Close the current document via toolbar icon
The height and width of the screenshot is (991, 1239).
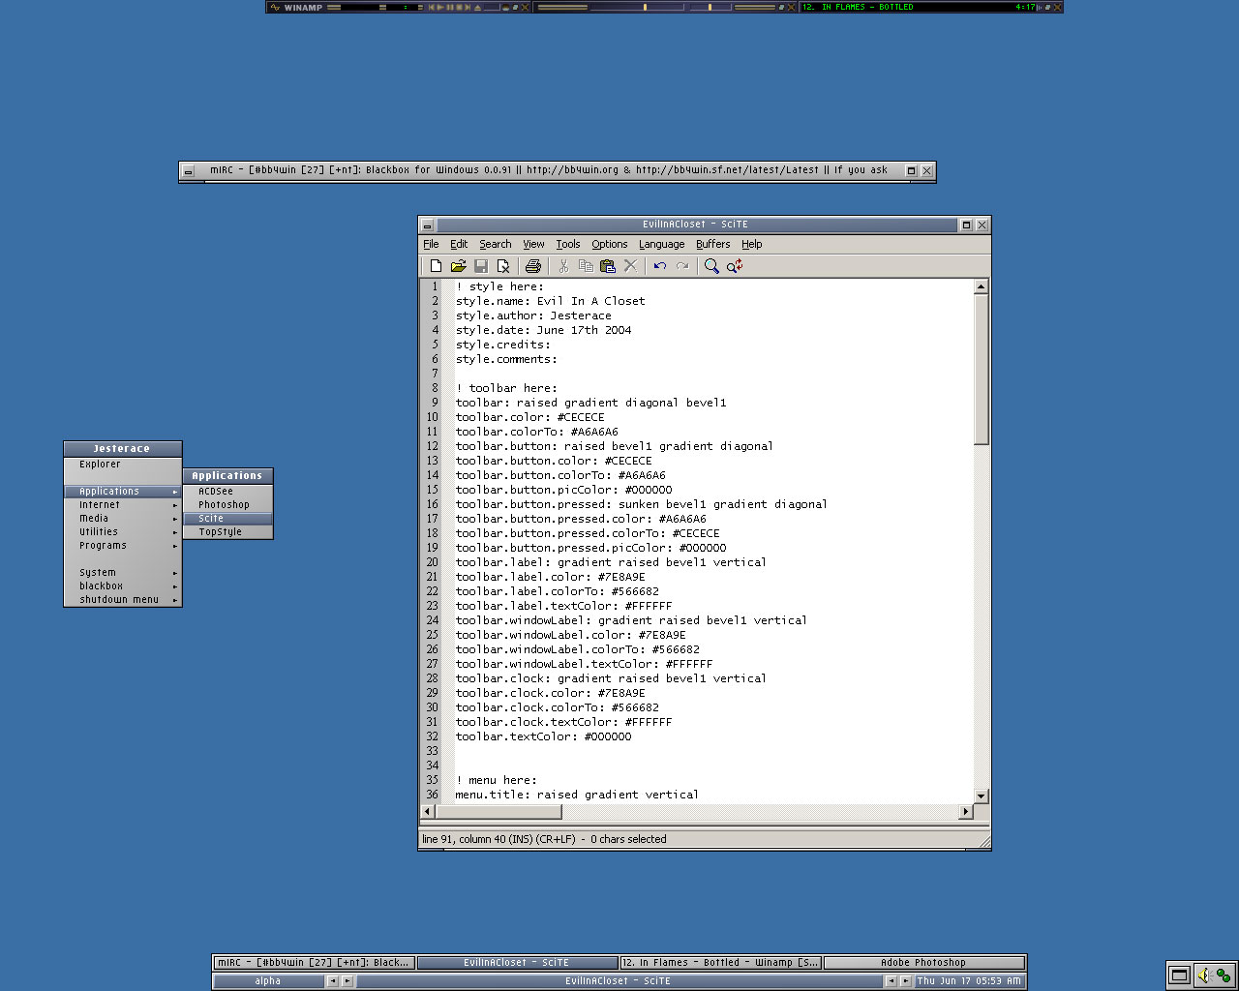(x=503, y=266)
